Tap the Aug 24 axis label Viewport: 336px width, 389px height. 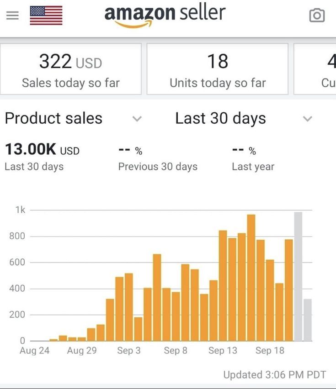pyautogui.click(x=35, y=351)
